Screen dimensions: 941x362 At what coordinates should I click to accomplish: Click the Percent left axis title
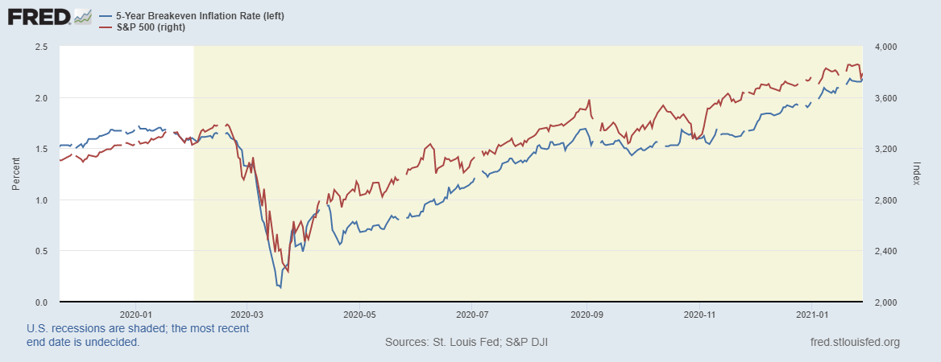click(x=16, y=175)
